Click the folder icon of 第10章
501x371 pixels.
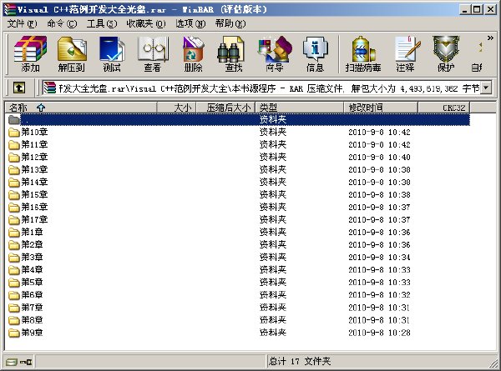coord(13,132)
